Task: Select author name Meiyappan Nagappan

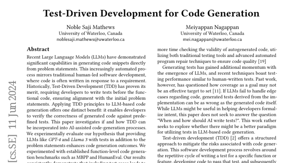Action: (x=212, y=27)
